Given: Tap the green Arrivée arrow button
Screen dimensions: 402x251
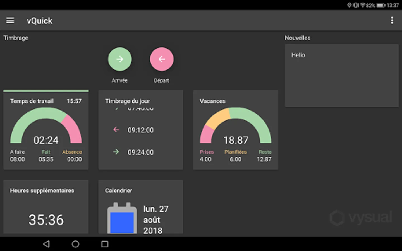Looking at the screenshot, I should click(120, 59).
